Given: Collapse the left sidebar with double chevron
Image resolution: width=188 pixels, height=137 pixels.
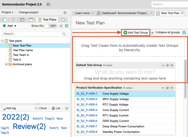Looking at the screenshot, I should (x=65, y=12).
